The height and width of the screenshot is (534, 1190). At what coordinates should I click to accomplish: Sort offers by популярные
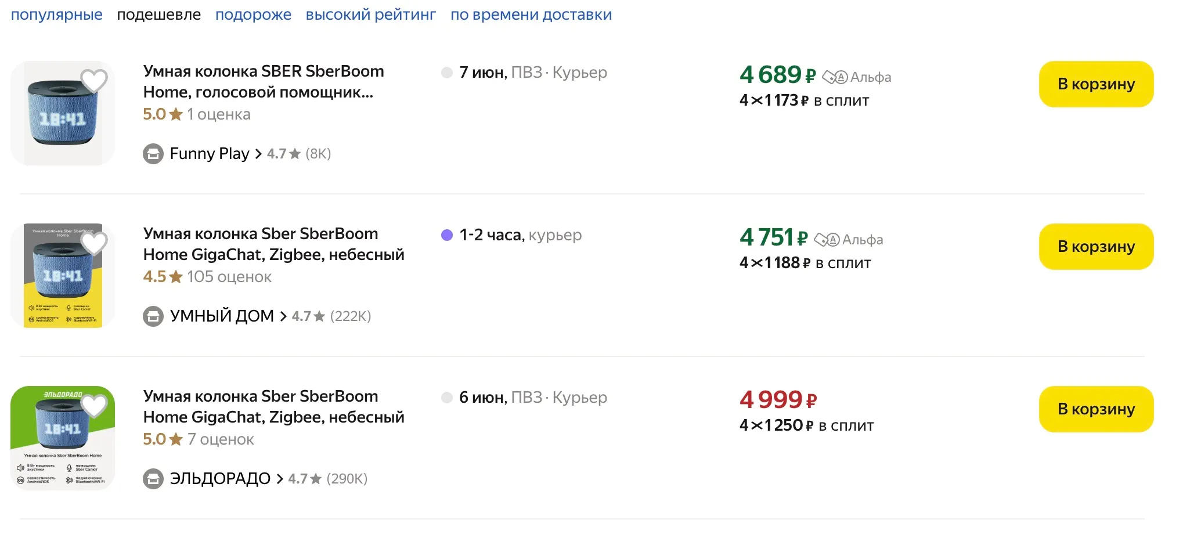click(x=56, y=15)
